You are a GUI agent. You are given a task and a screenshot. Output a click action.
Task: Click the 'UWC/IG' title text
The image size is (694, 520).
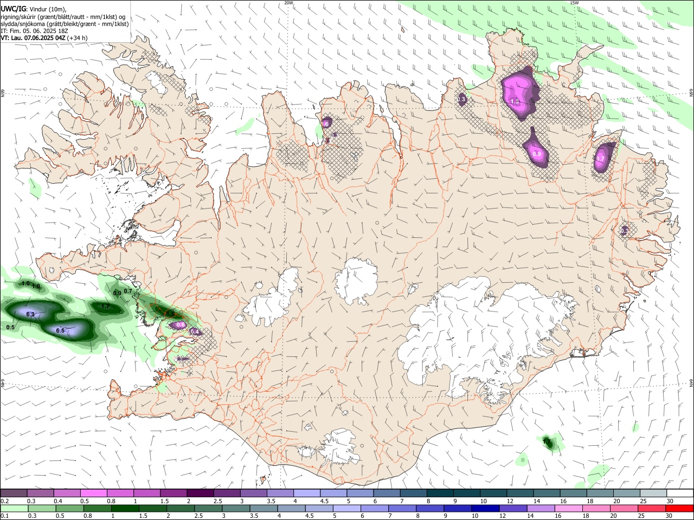pos(14,9)
